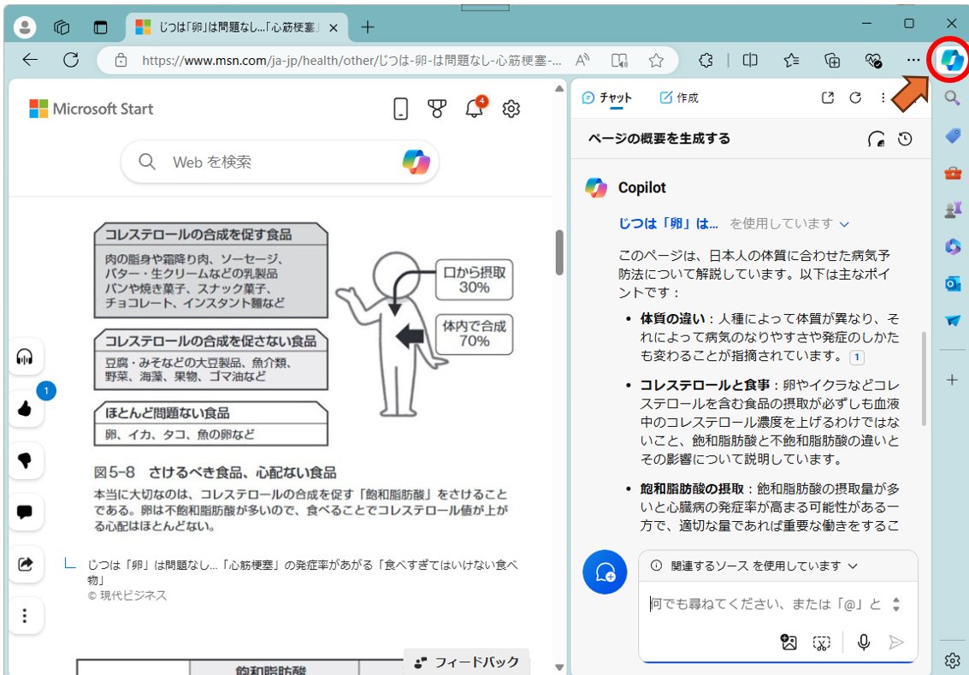The height and width of the screenshot is (675, 969).
Task: Open Shopping tag icon in sidebar
Action: click(x=952, y=135)
